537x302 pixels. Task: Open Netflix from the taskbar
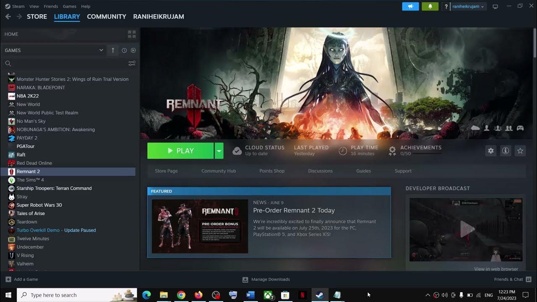tap(302, 295)
